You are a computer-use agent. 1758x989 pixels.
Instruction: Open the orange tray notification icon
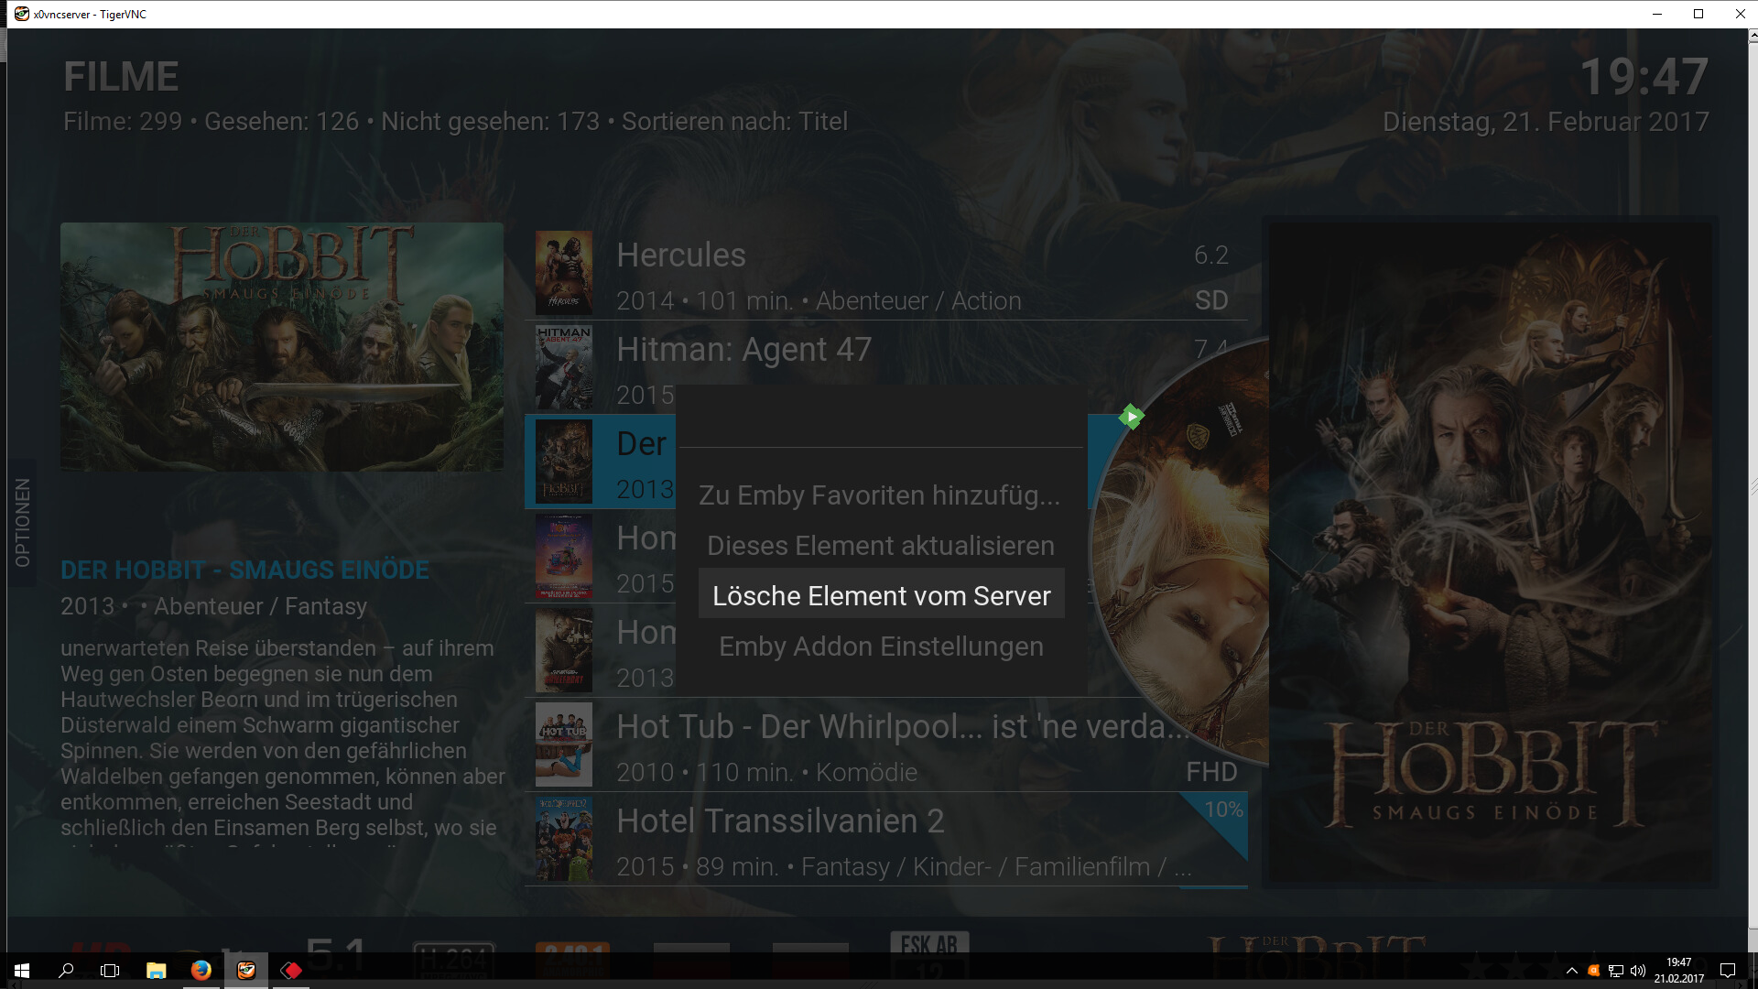coord(1594,971)
